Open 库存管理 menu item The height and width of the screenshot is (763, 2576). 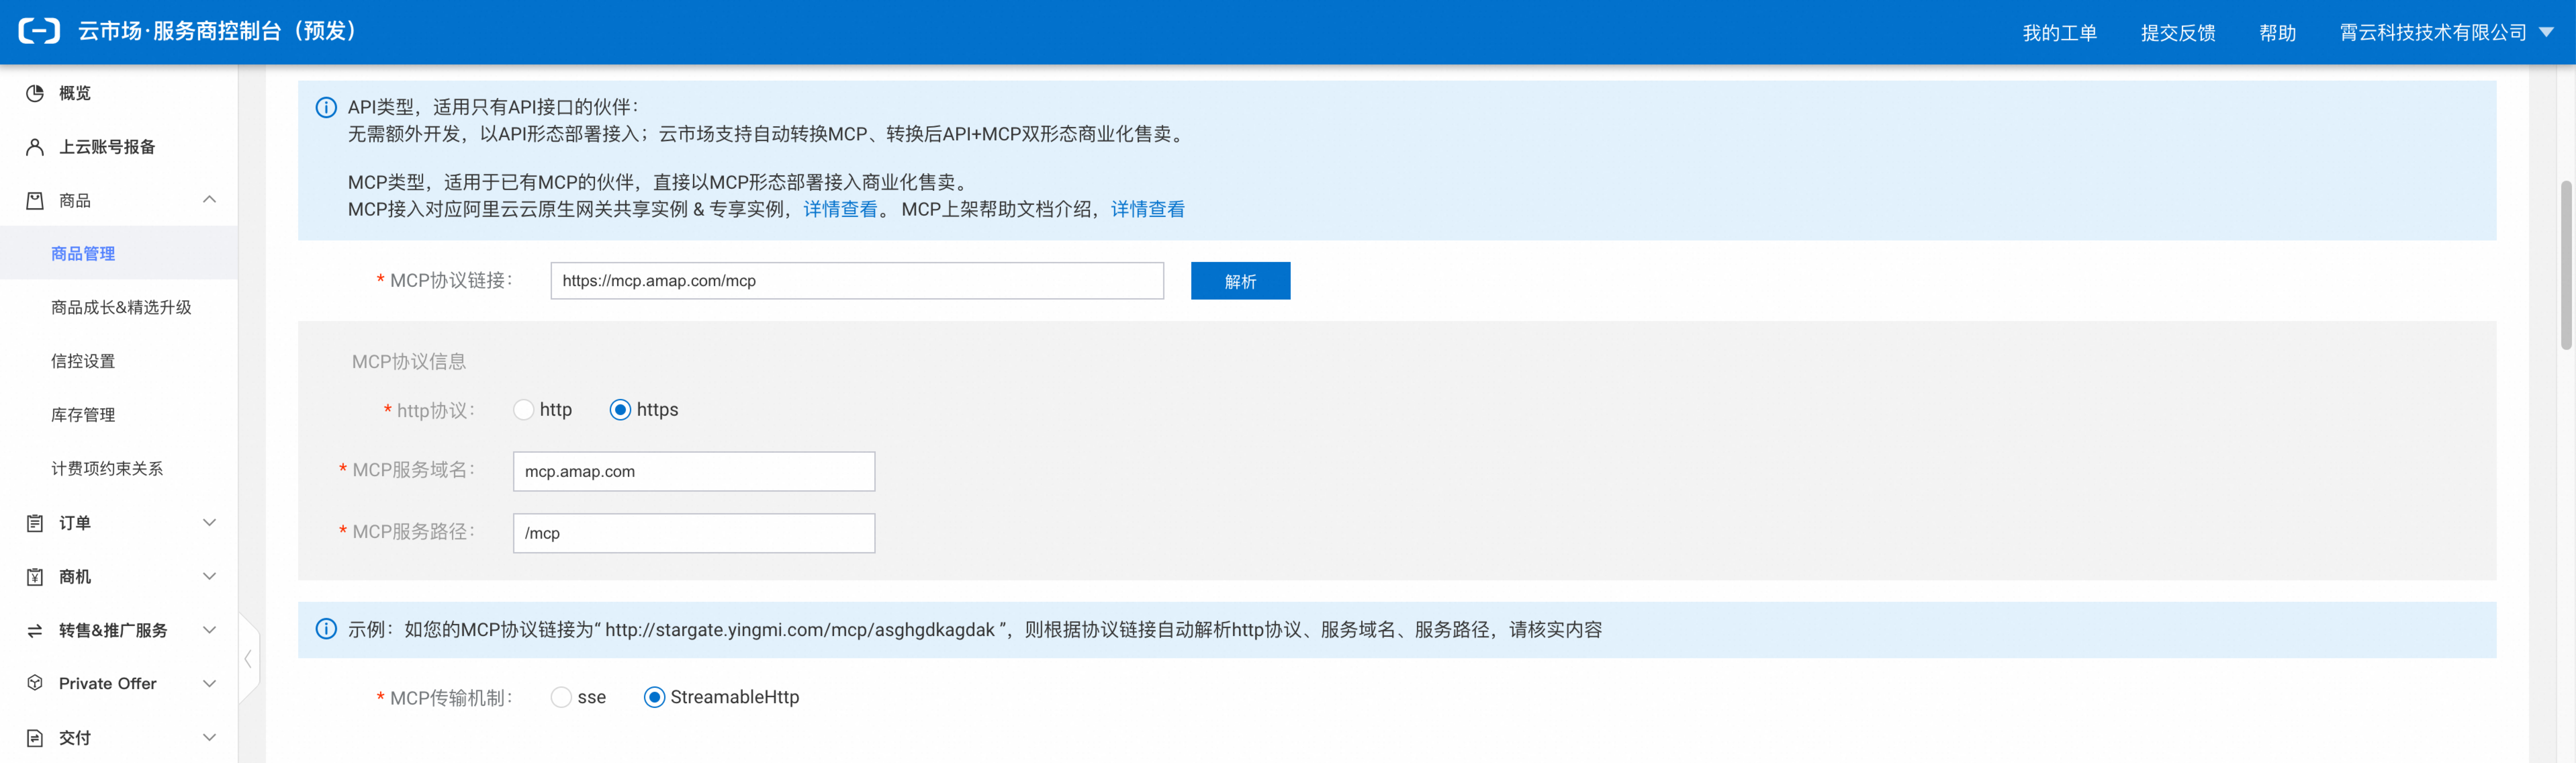pyautogui.click(x=83, y=415)
